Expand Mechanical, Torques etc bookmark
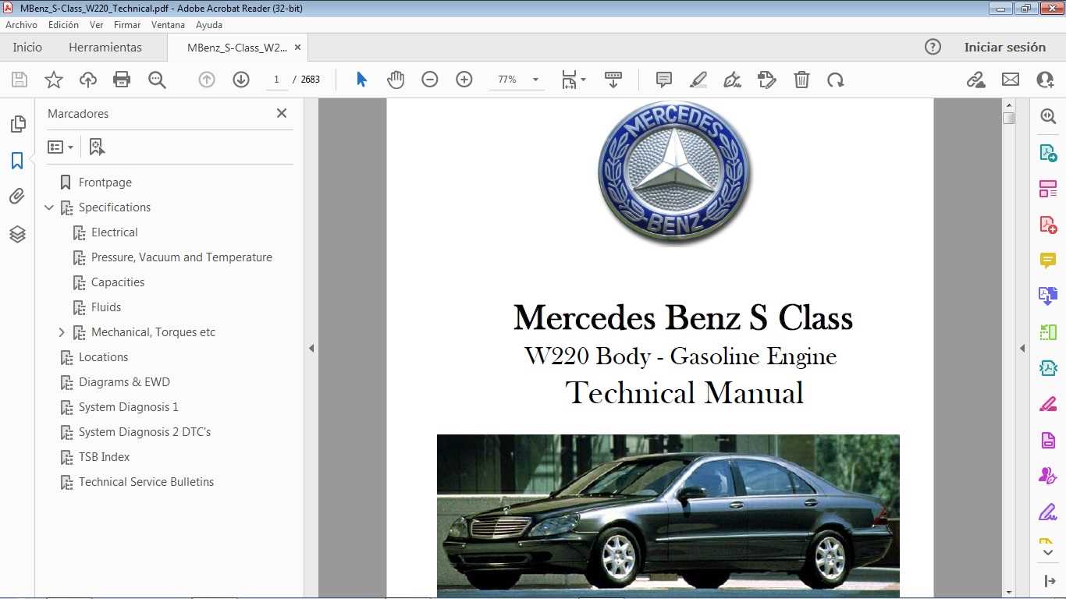Viewport: 1066px width, 599px height. tap(62, 332)
